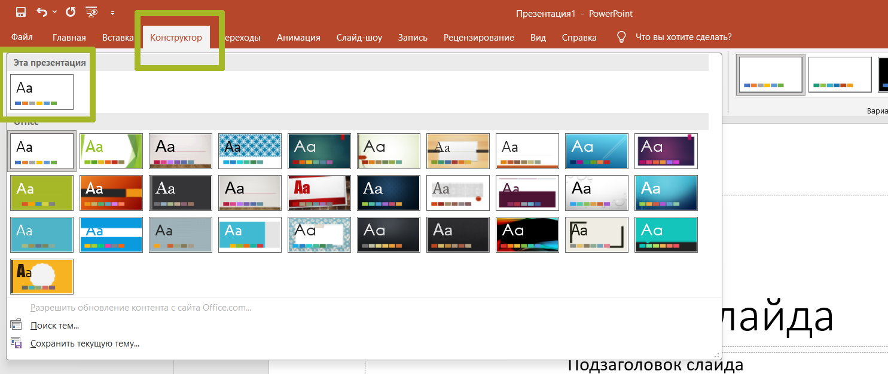Open Customize Quick Access Toolbar dropdown
This screenshot has height=374, width=888.
(x=113, y=13)
